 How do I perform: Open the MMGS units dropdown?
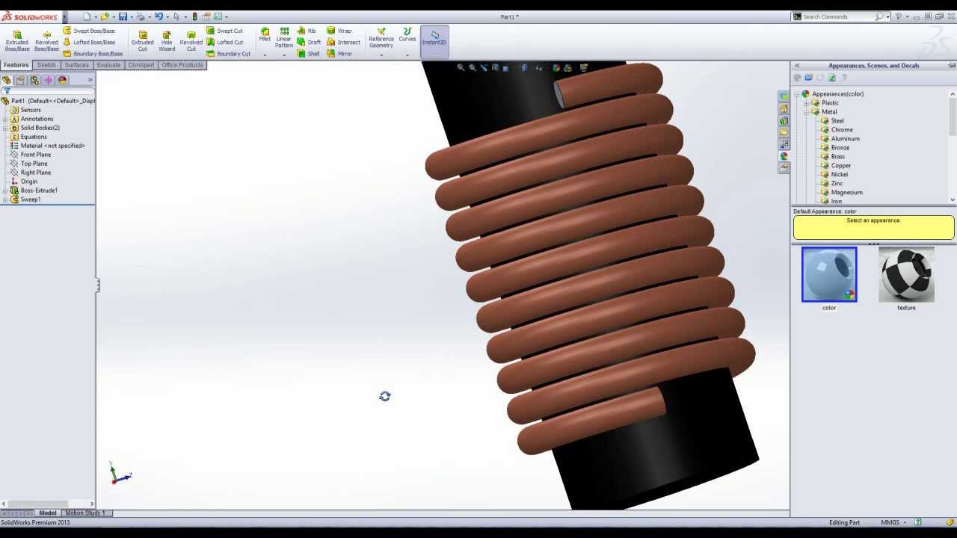[905, 522]
